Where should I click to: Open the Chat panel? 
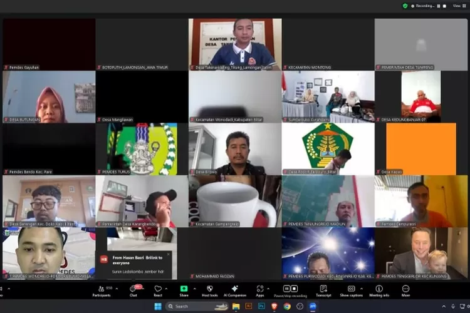click(133, 291)
